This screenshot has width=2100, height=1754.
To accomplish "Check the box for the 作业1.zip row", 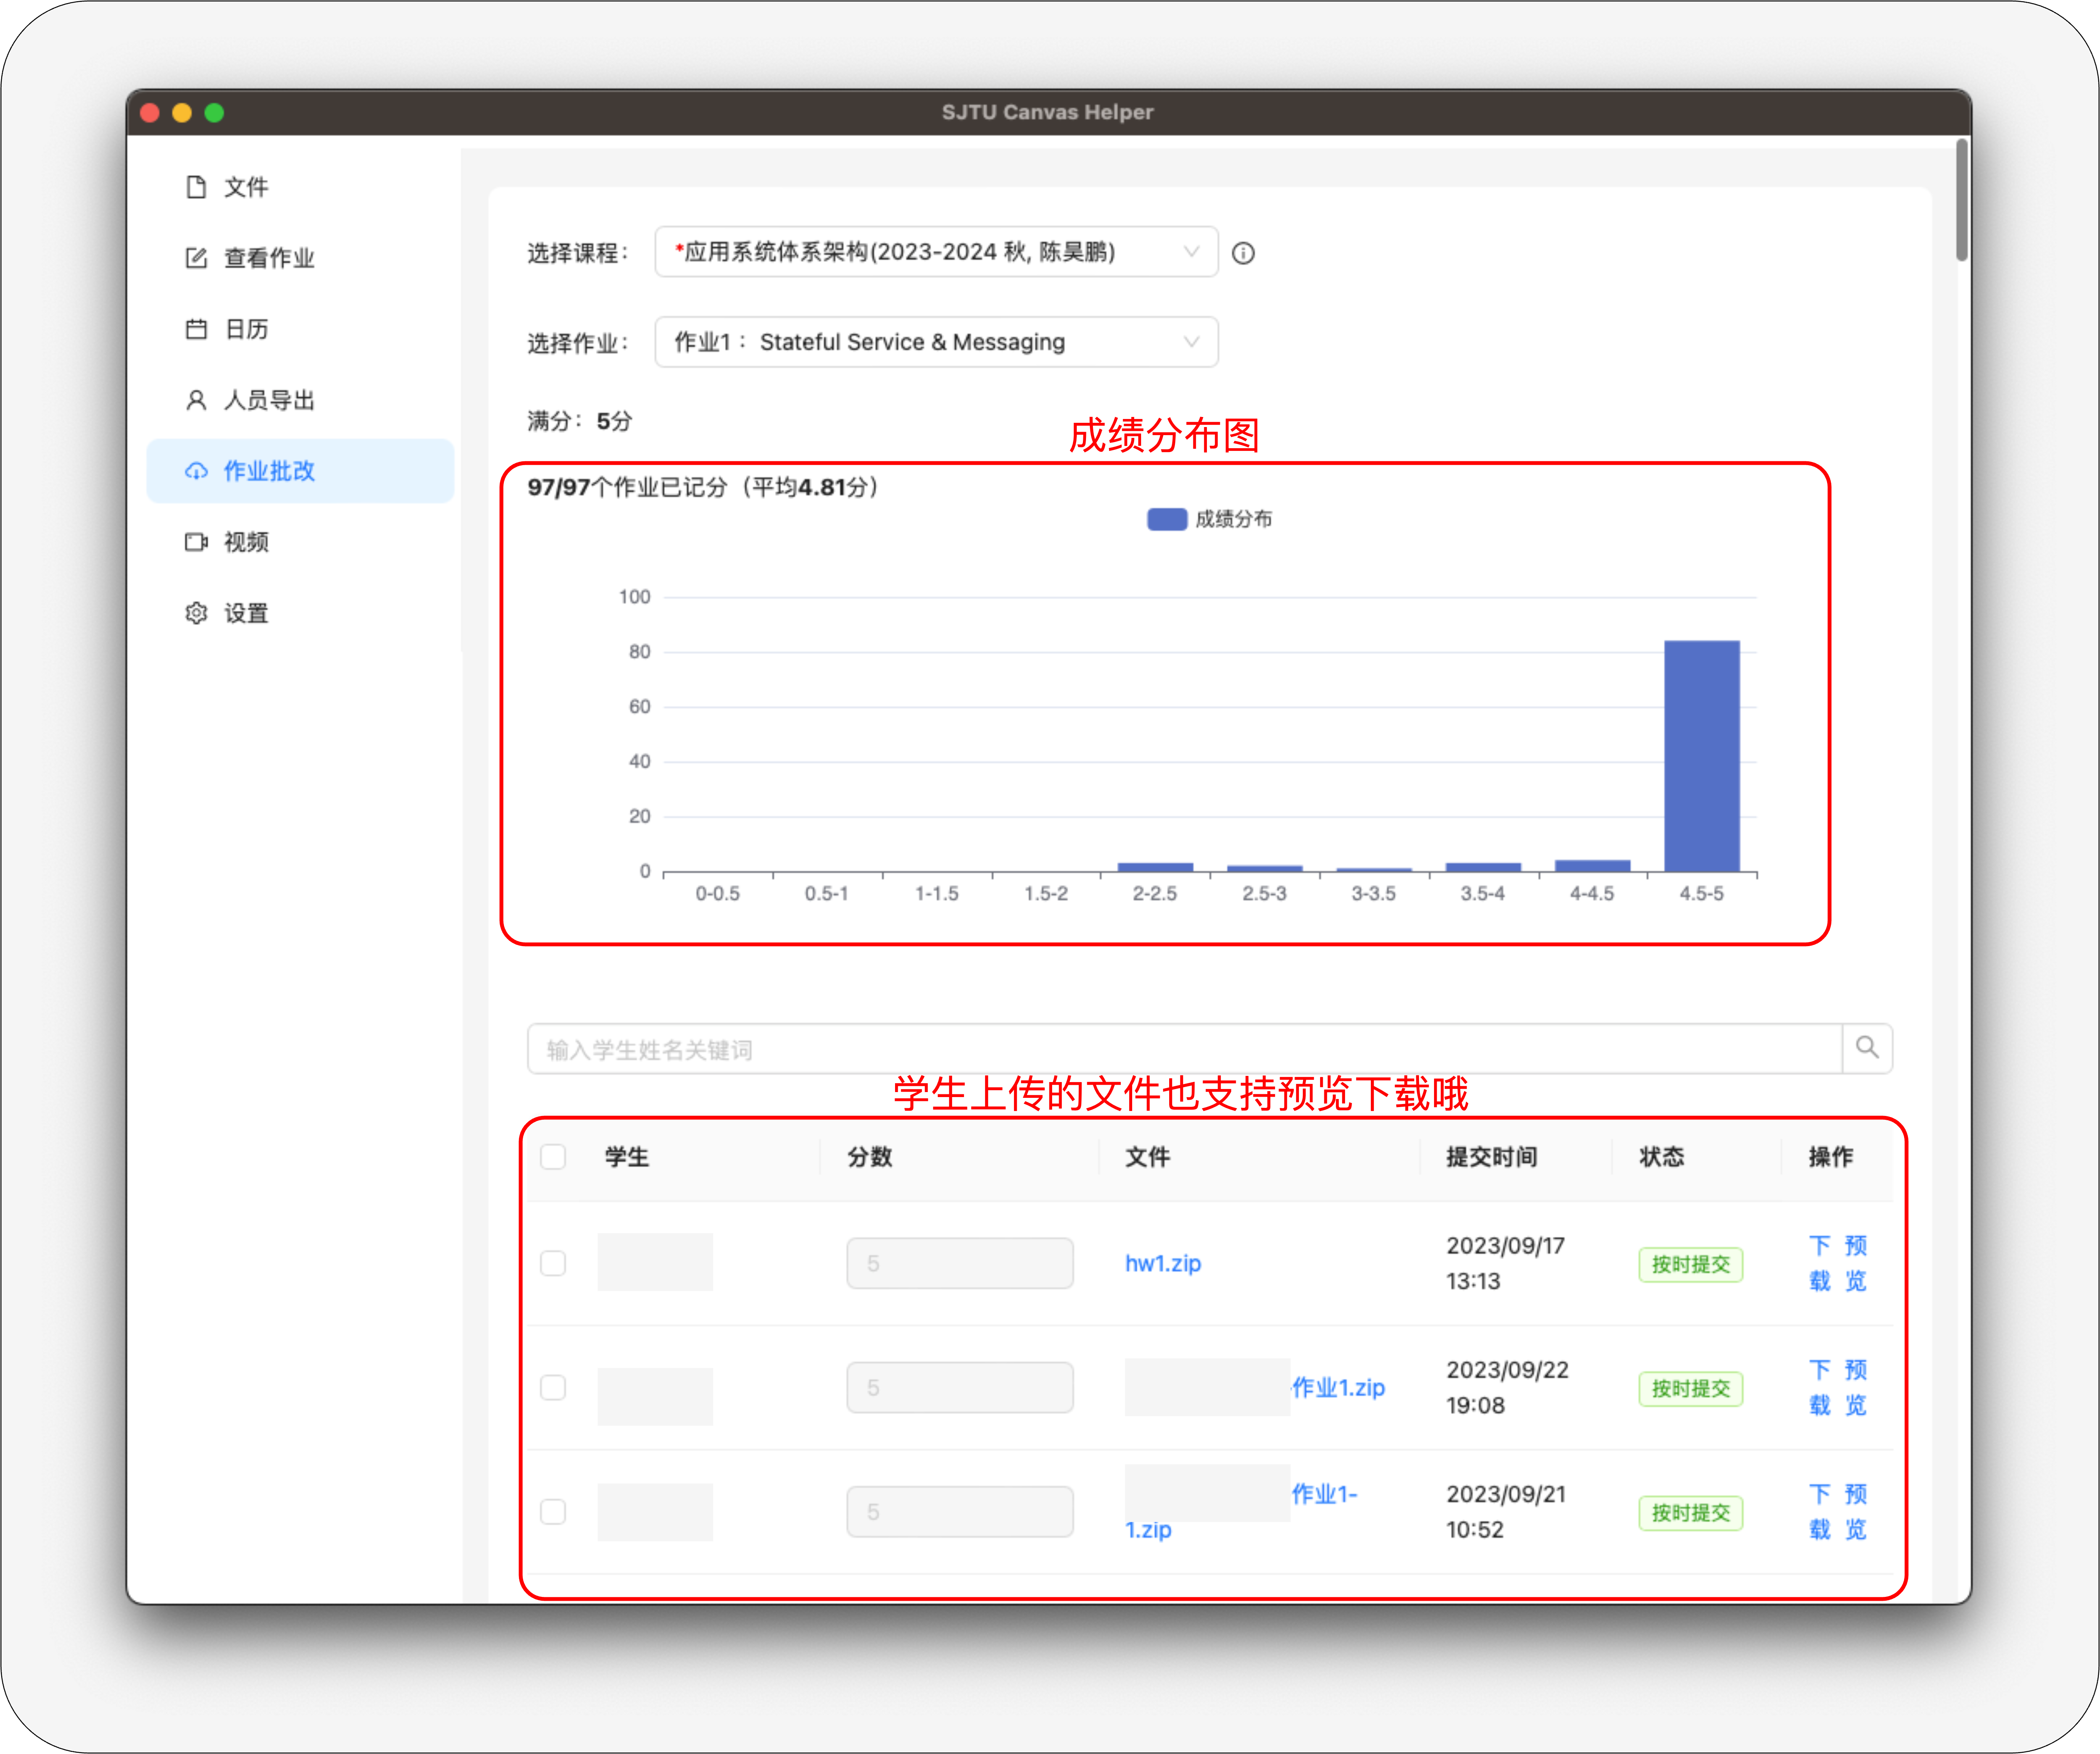I will [x=553, y=1387].
